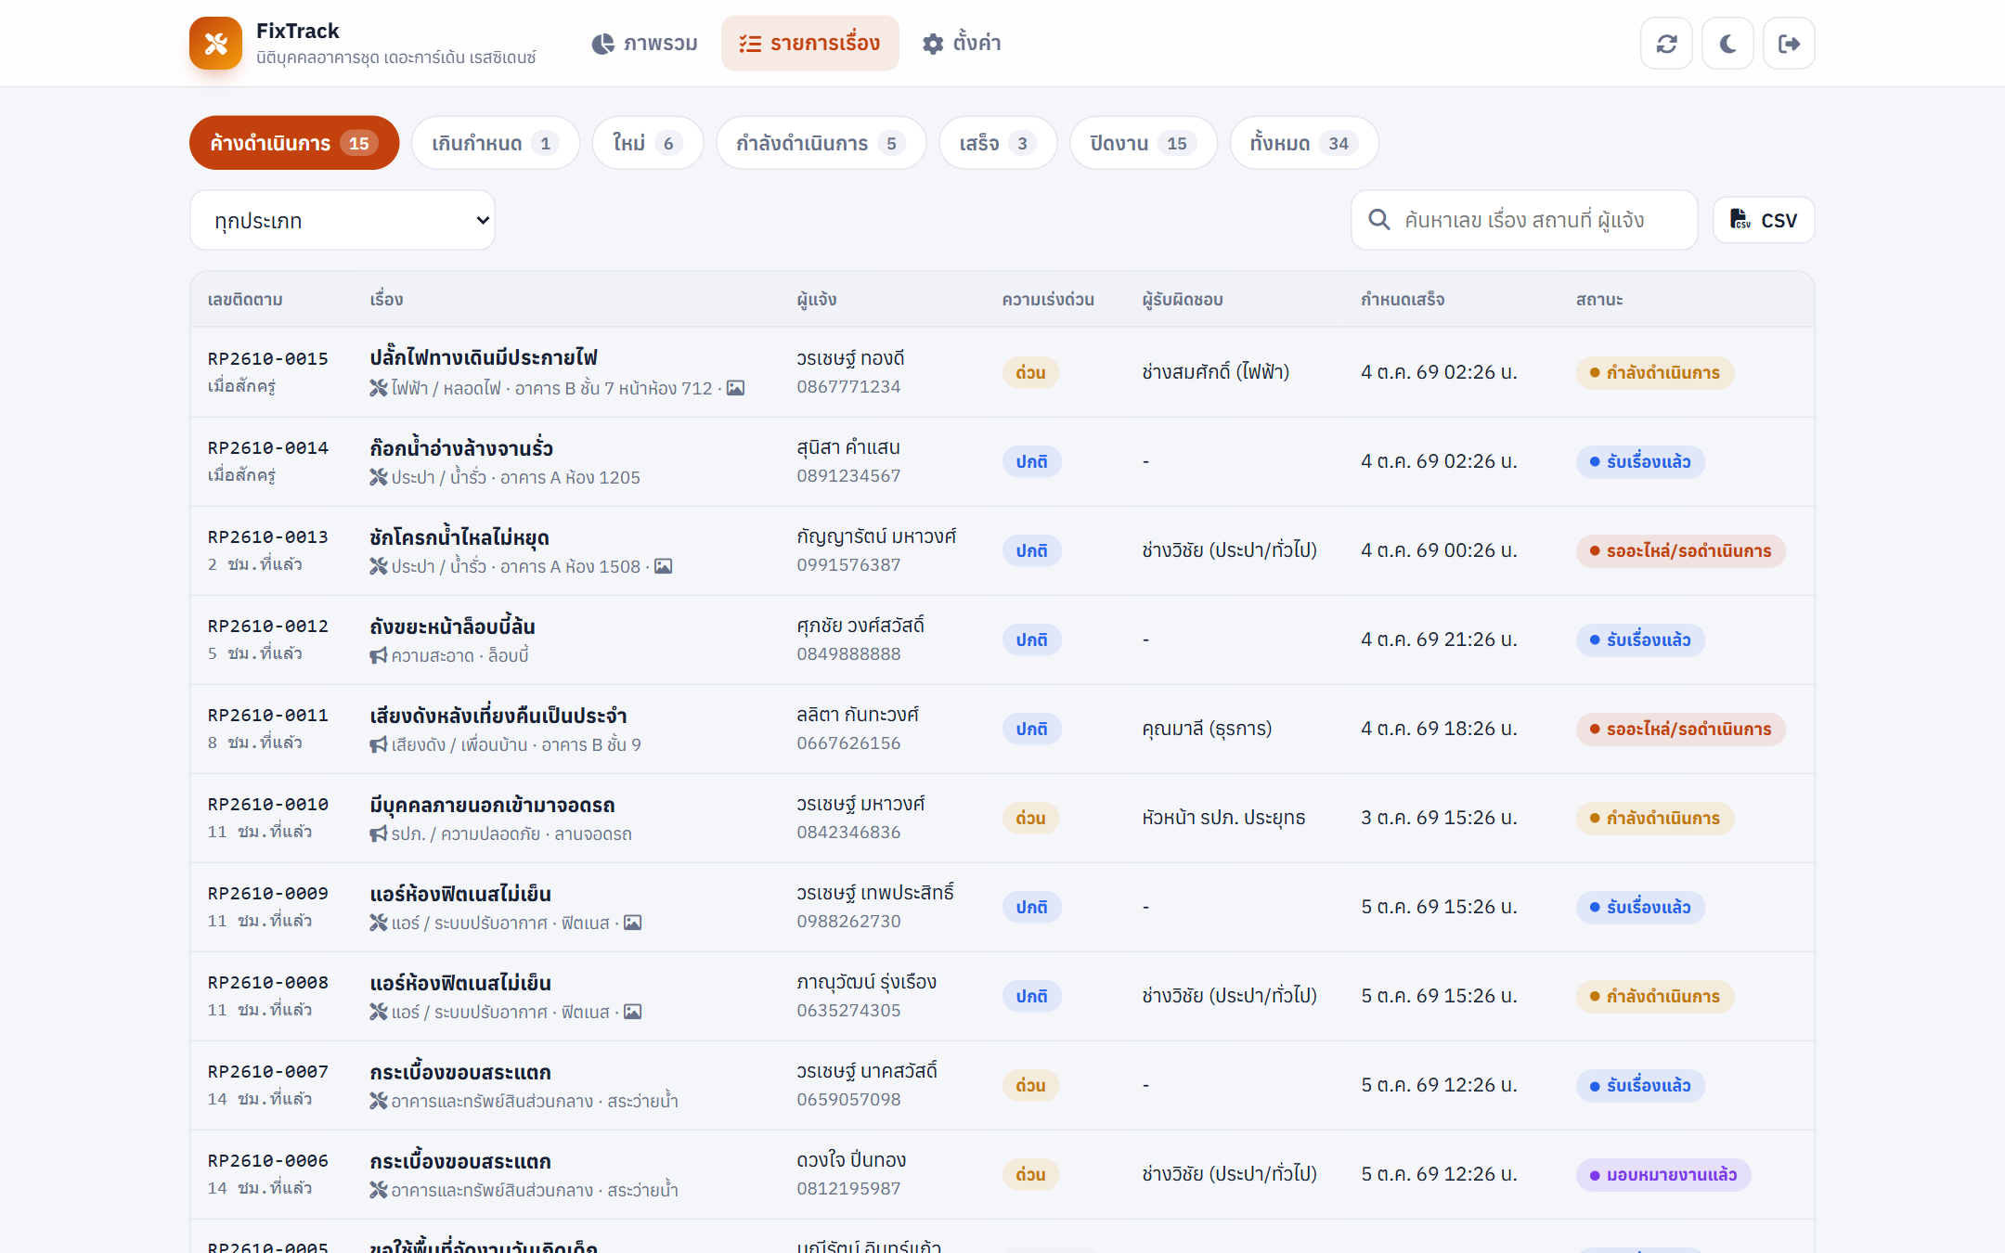Viewport: 2005px width, 1253px height.
Task: Click the tools icon in RP2610-0007 row
Action: (378, 1101)
